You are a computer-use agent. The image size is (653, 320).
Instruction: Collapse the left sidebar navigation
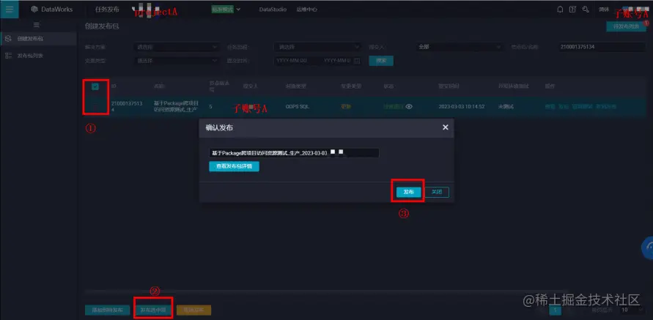point(37,25)
